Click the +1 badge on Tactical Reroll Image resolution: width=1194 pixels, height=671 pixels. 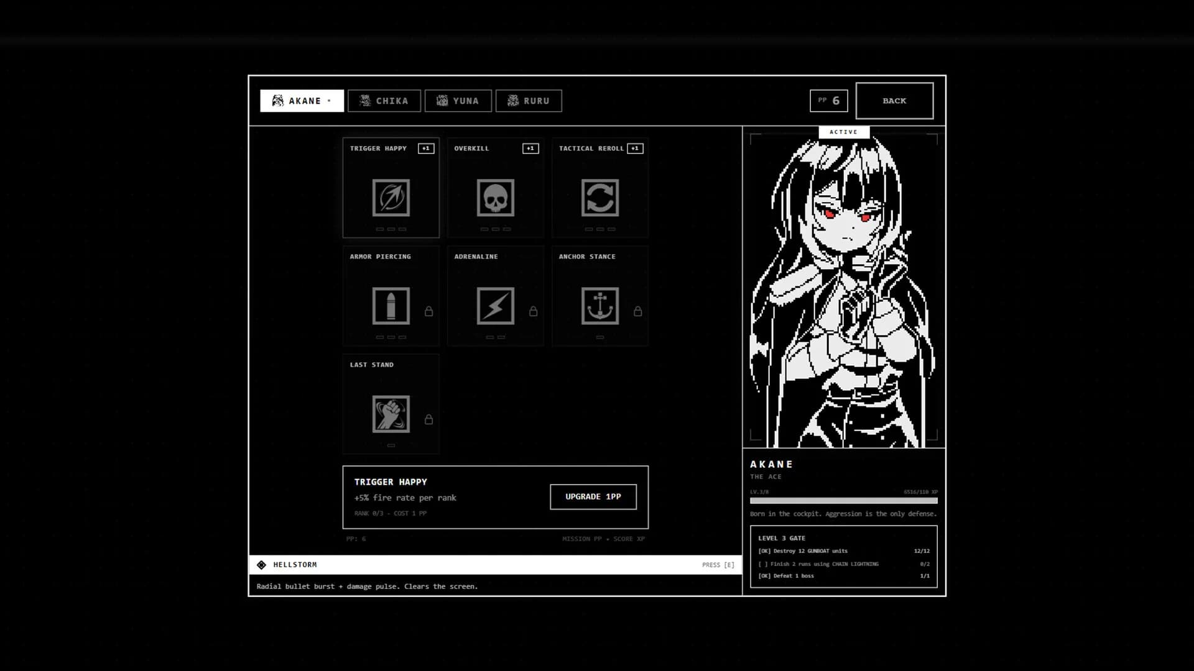[x=635, y=148]
